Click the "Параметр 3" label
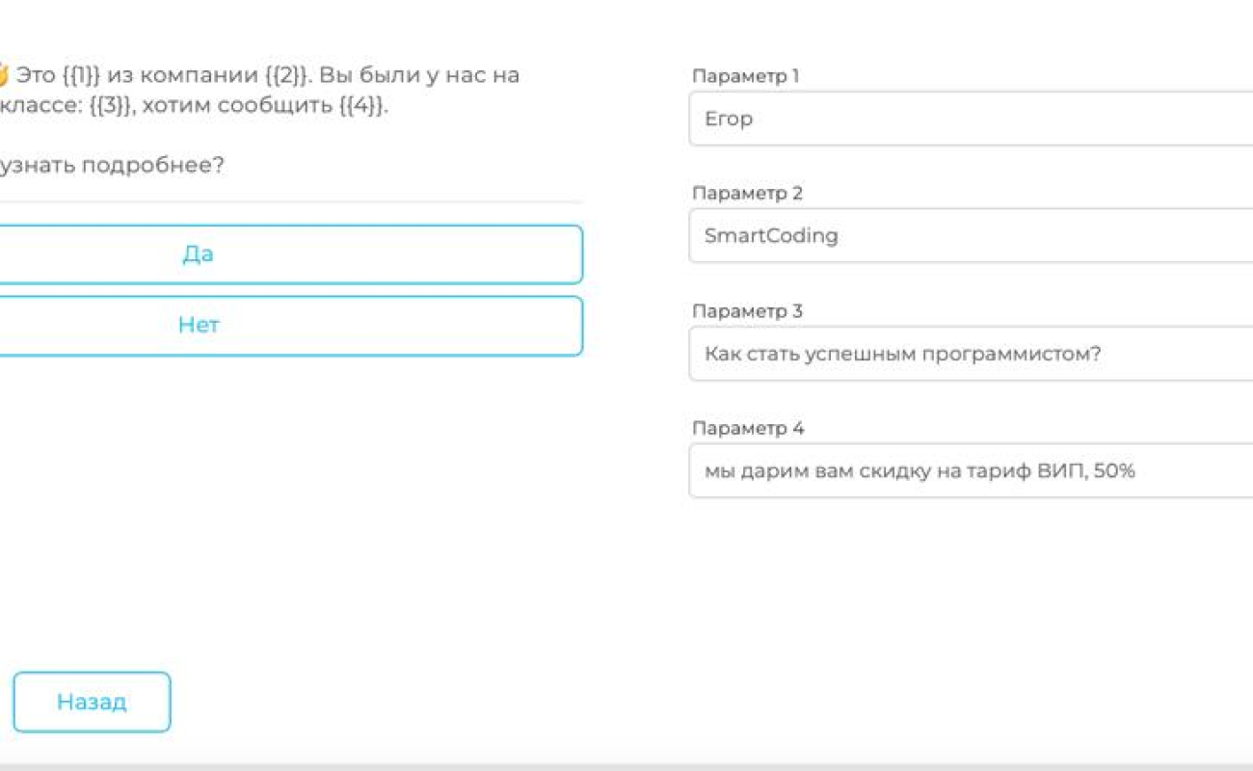The width and height of the screenshot is (1253, 771). point(747,311)
